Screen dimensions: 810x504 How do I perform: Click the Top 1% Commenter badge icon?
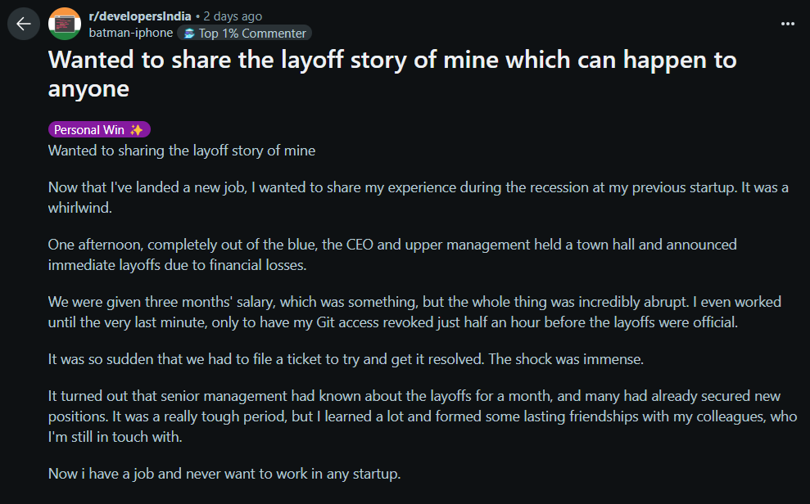189,34
